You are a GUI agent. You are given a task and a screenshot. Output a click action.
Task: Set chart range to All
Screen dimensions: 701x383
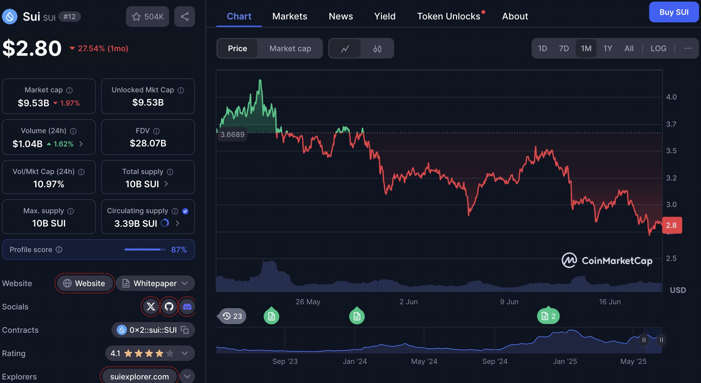click(629, 49)
